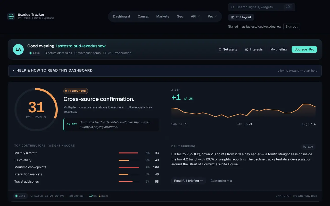Click the score 93 for Military aircraft

coord(157,153)
